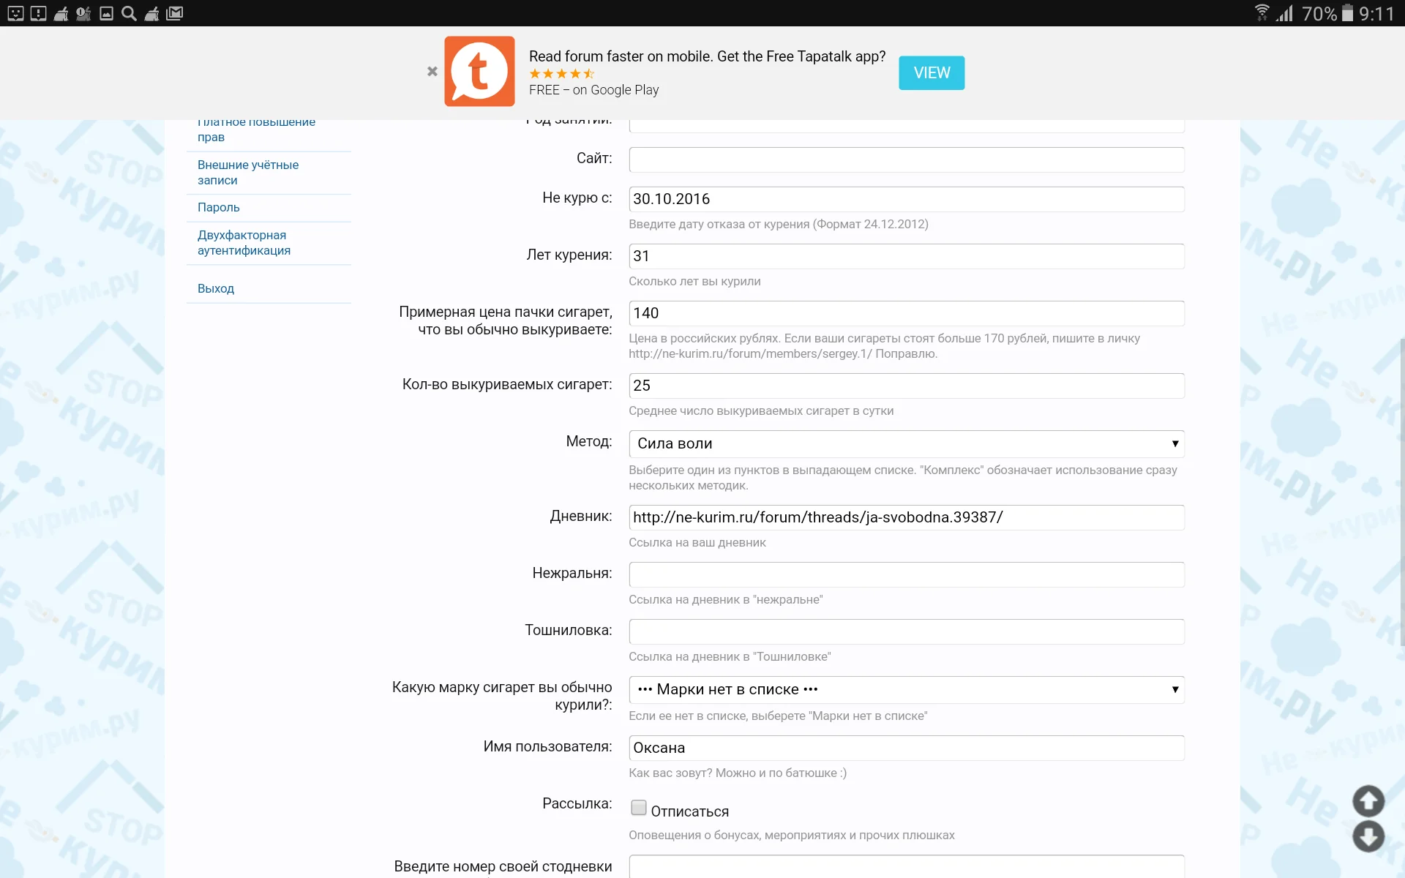The height and width of the screenshot is (878, 1405).
Task: Focus the Дневник URL input field
Action: [906, 517]
